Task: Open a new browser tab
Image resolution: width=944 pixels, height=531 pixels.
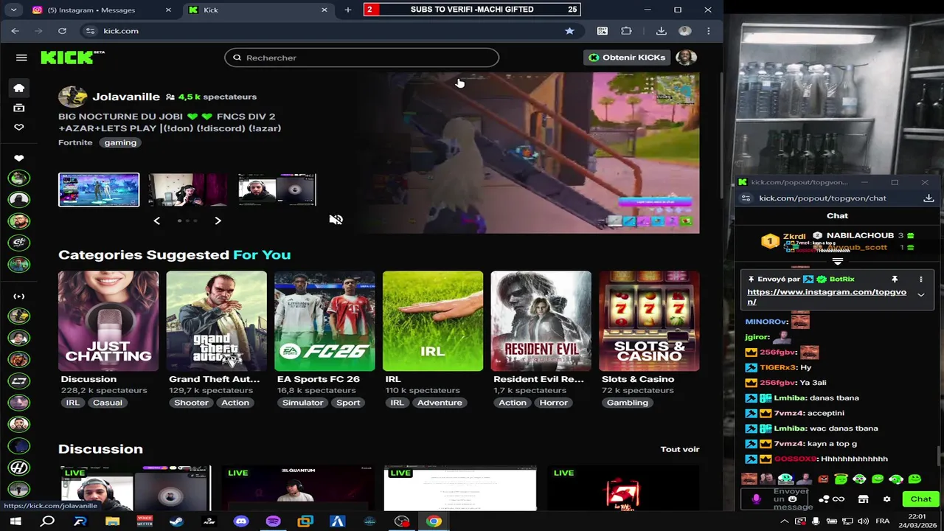Action: (347, 10)
